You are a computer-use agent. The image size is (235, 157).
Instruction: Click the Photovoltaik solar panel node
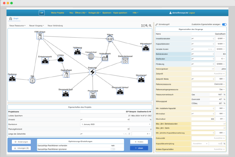pos(93,95)
